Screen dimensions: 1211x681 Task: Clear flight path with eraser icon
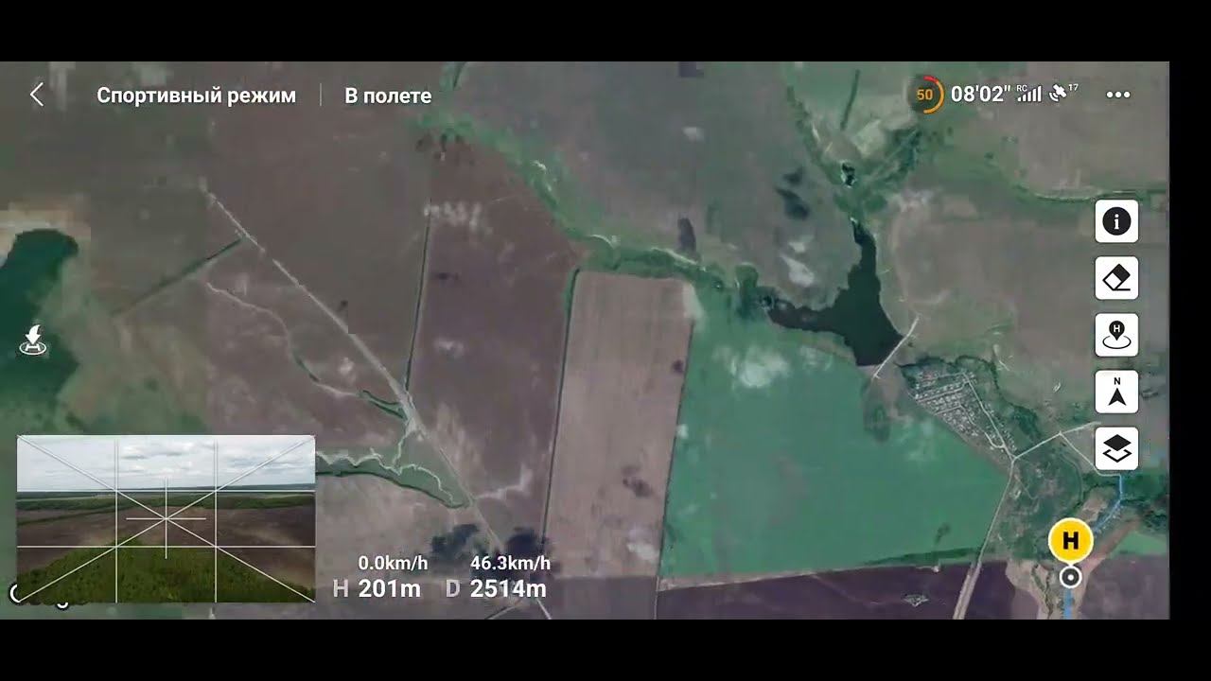(1116, 279)
